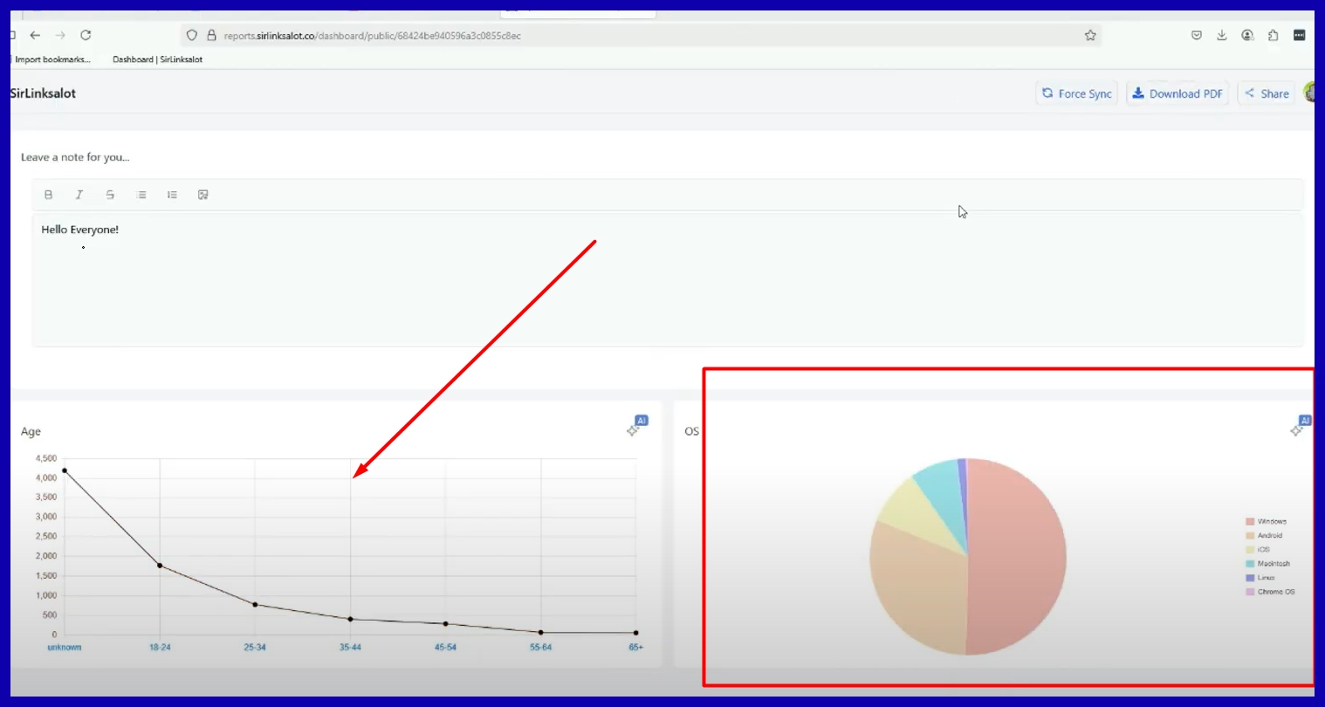1325x707 pixels.
Task: Open AI insights for the OS chart
Action: [x=1301, y=426]
